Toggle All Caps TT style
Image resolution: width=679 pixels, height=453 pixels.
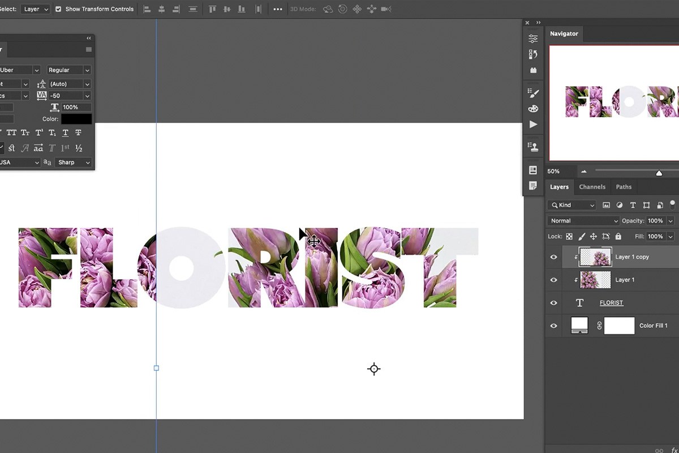click(x=11, y=133)
